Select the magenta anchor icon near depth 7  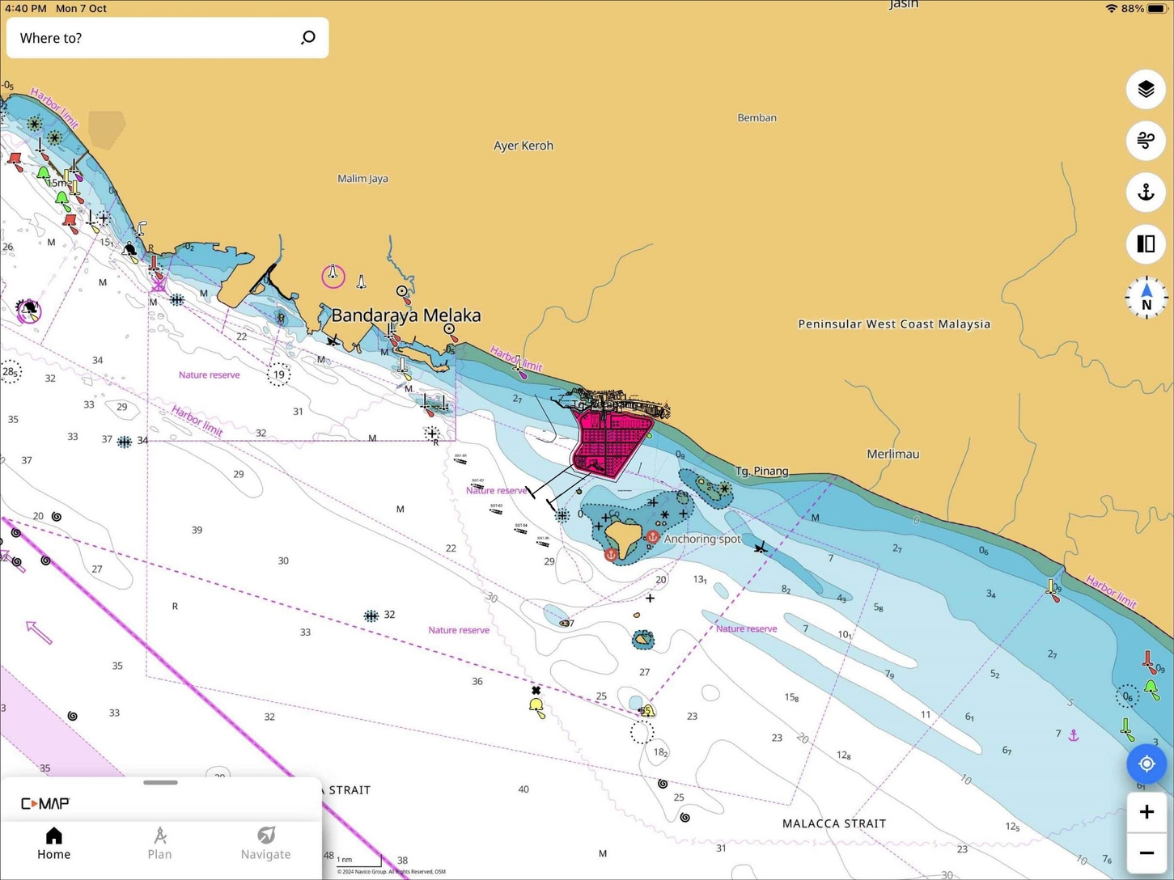tap(1074, 735)
